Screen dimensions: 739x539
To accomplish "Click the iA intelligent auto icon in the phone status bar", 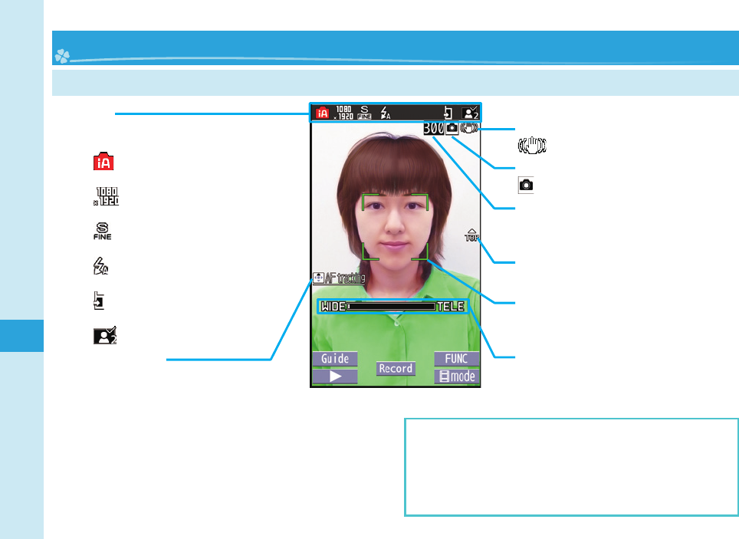I will [323, 113].
